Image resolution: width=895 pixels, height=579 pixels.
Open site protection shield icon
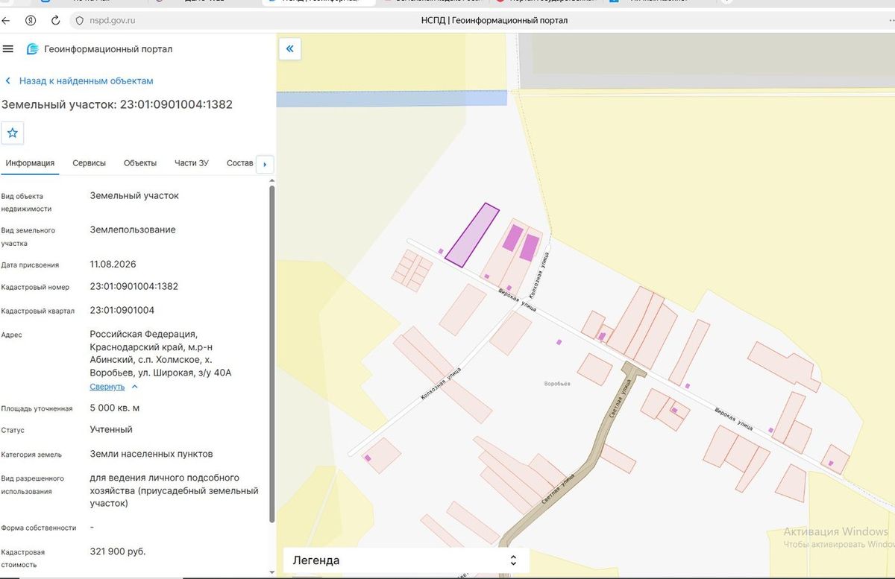(x=80, y=21)
